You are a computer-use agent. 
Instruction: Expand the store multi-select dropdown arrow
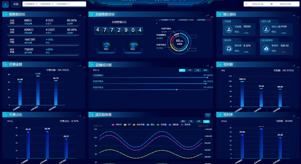click(83, 4)
